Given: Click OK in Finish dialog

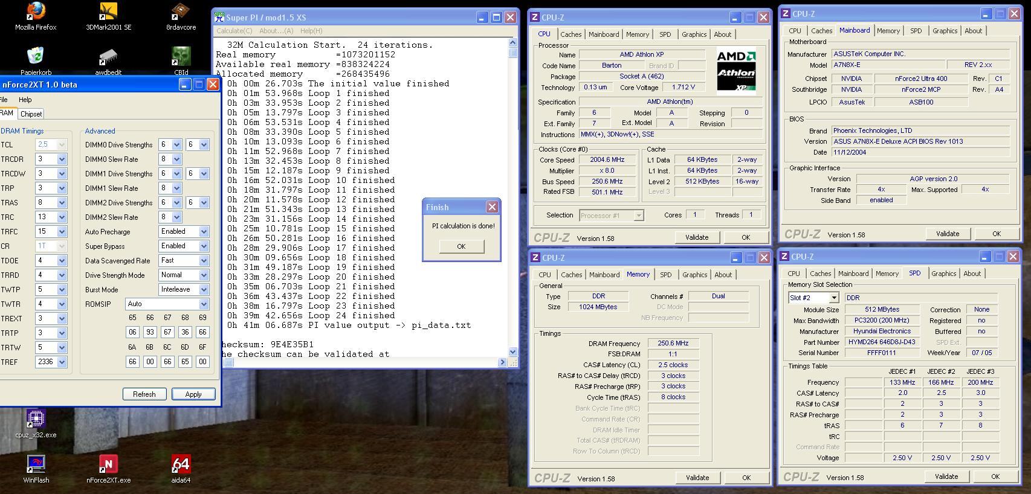Looking at the screenshot, I should [x=461, y=246].
